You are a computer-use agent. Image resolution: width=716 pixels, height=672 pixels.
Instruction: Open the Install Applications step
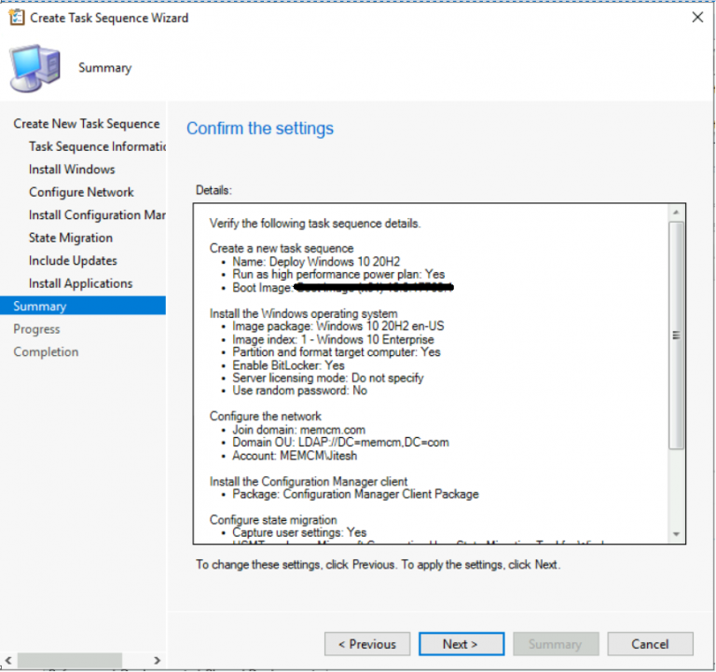coord(80,283)
